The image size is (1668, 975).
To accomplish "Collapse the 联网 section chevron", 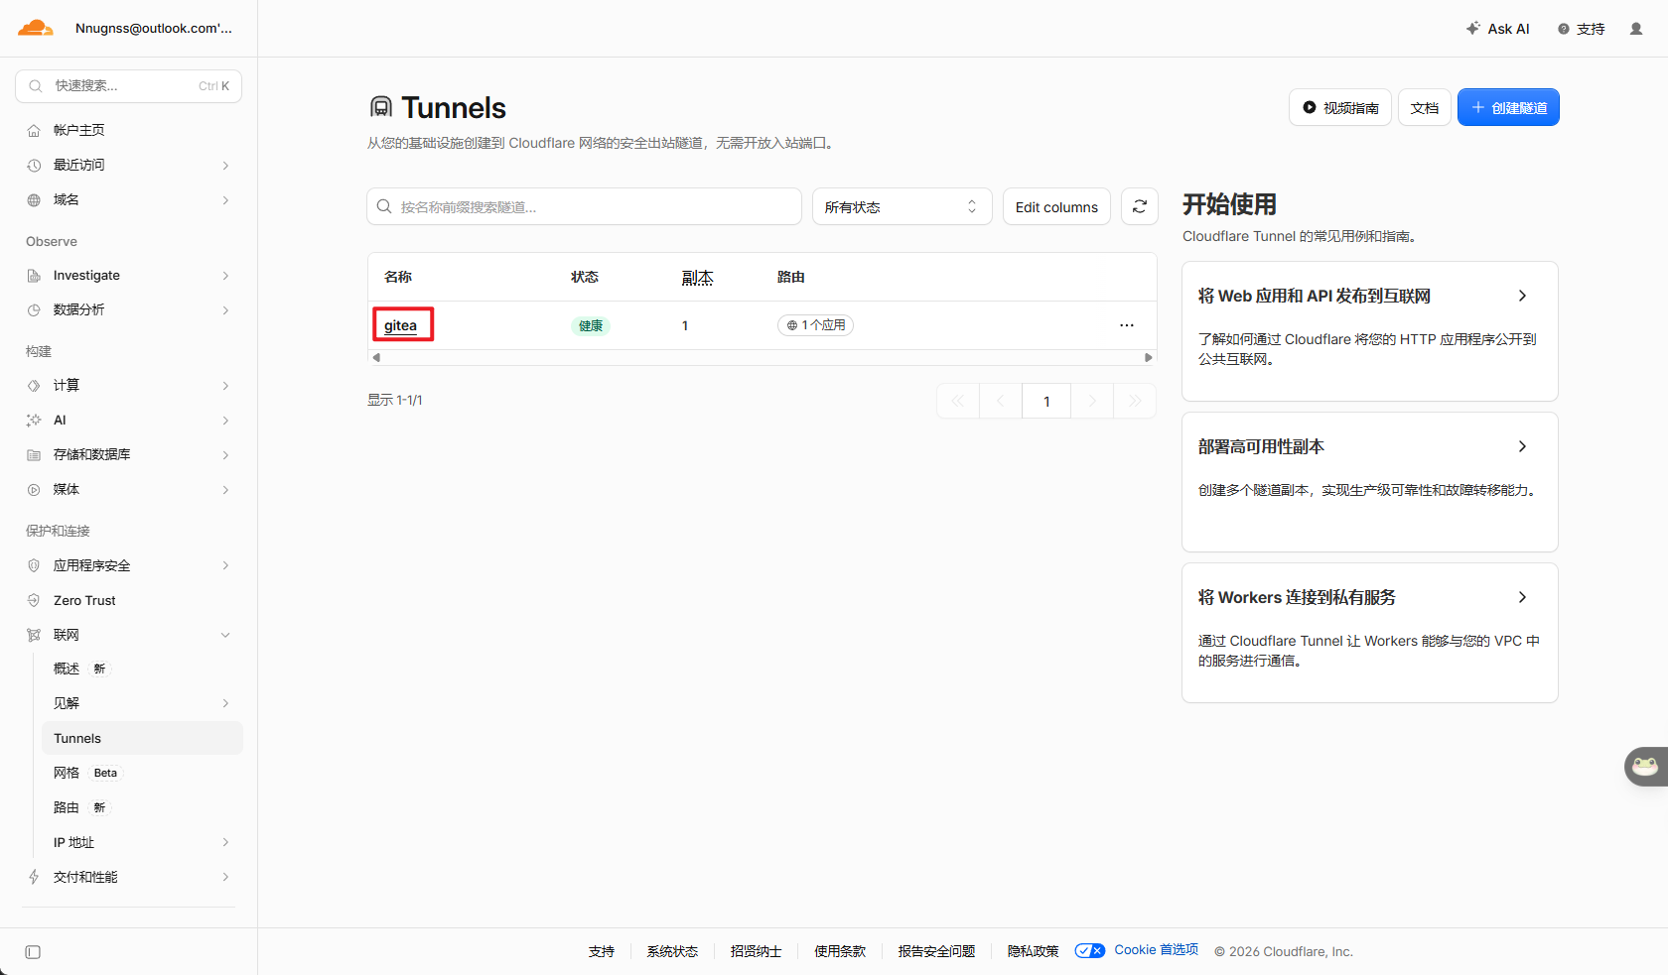I will point(225,635).
